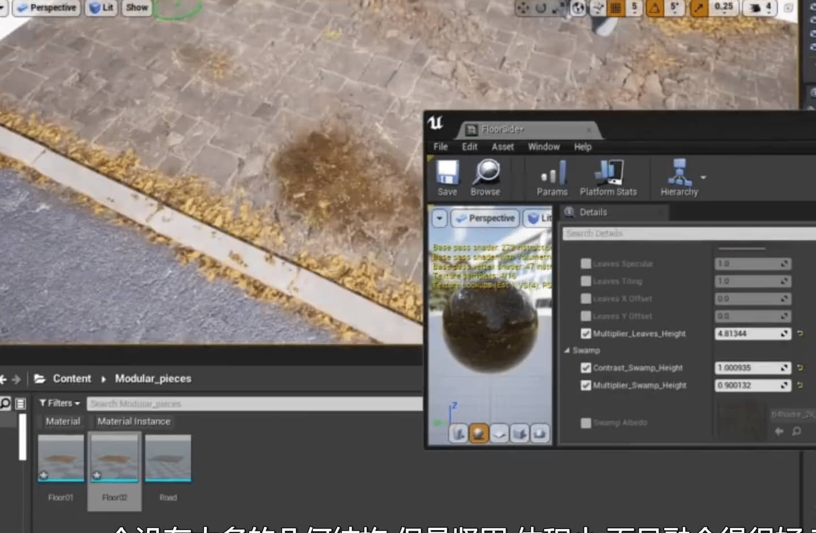Click the Search Details input field
Screen dimensions: 816x533
pos(688,233)
